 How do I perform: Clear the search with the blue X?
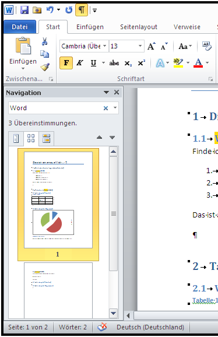point(106,108)
